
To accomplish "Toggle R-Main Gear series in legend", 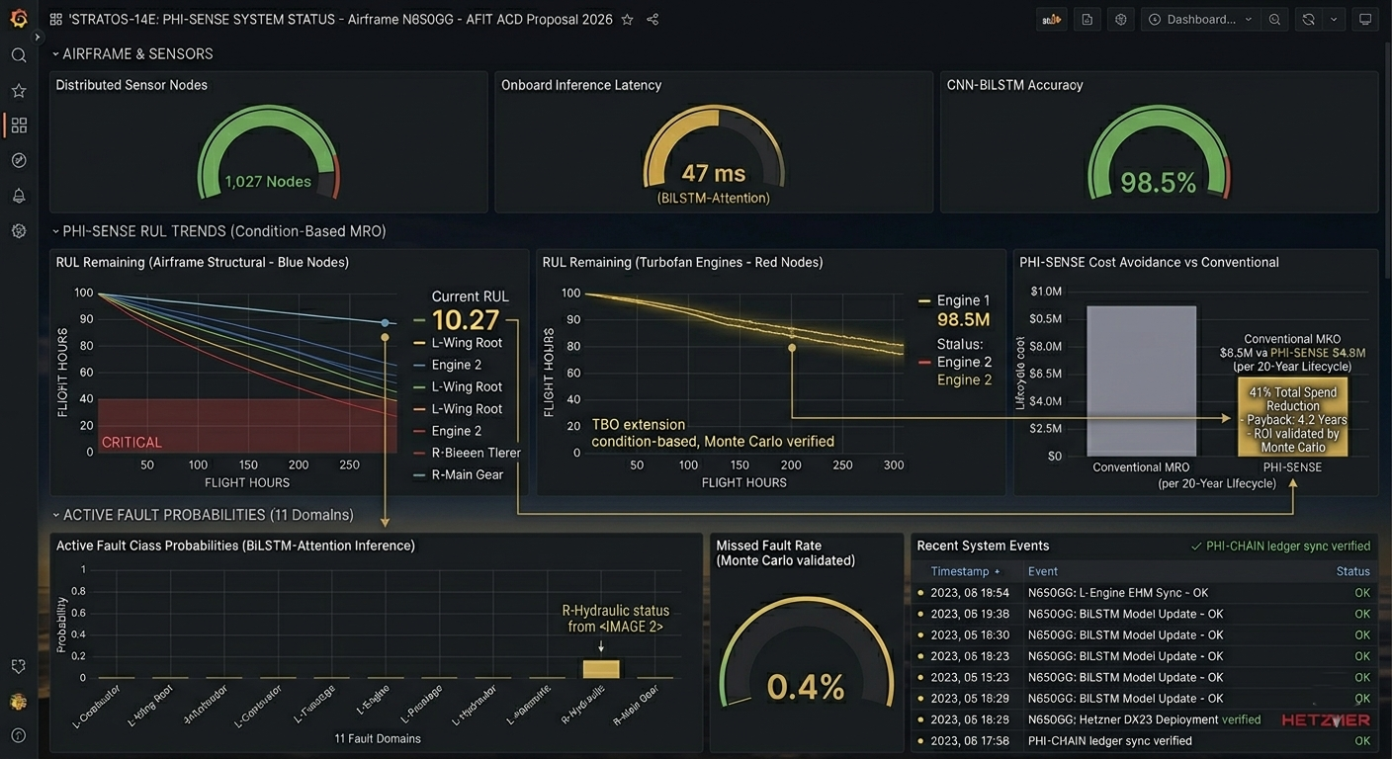I will pyautogui.click(x=458, y=474).
